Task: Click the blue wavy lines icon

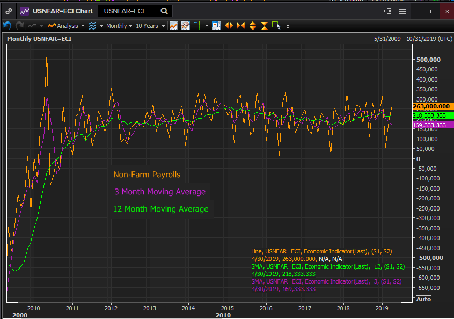Action: 92,26
